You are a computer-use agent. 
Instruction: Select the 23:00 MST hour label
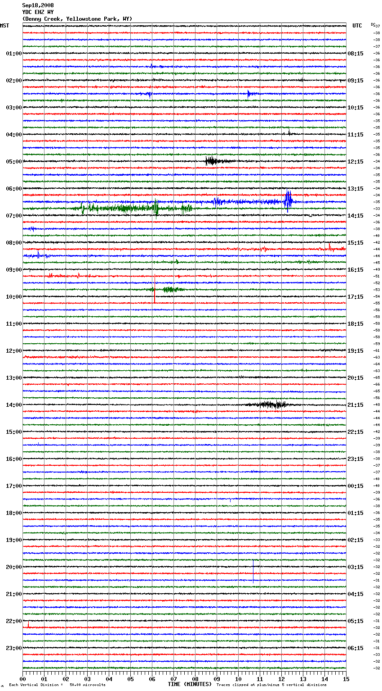point(14,648)
